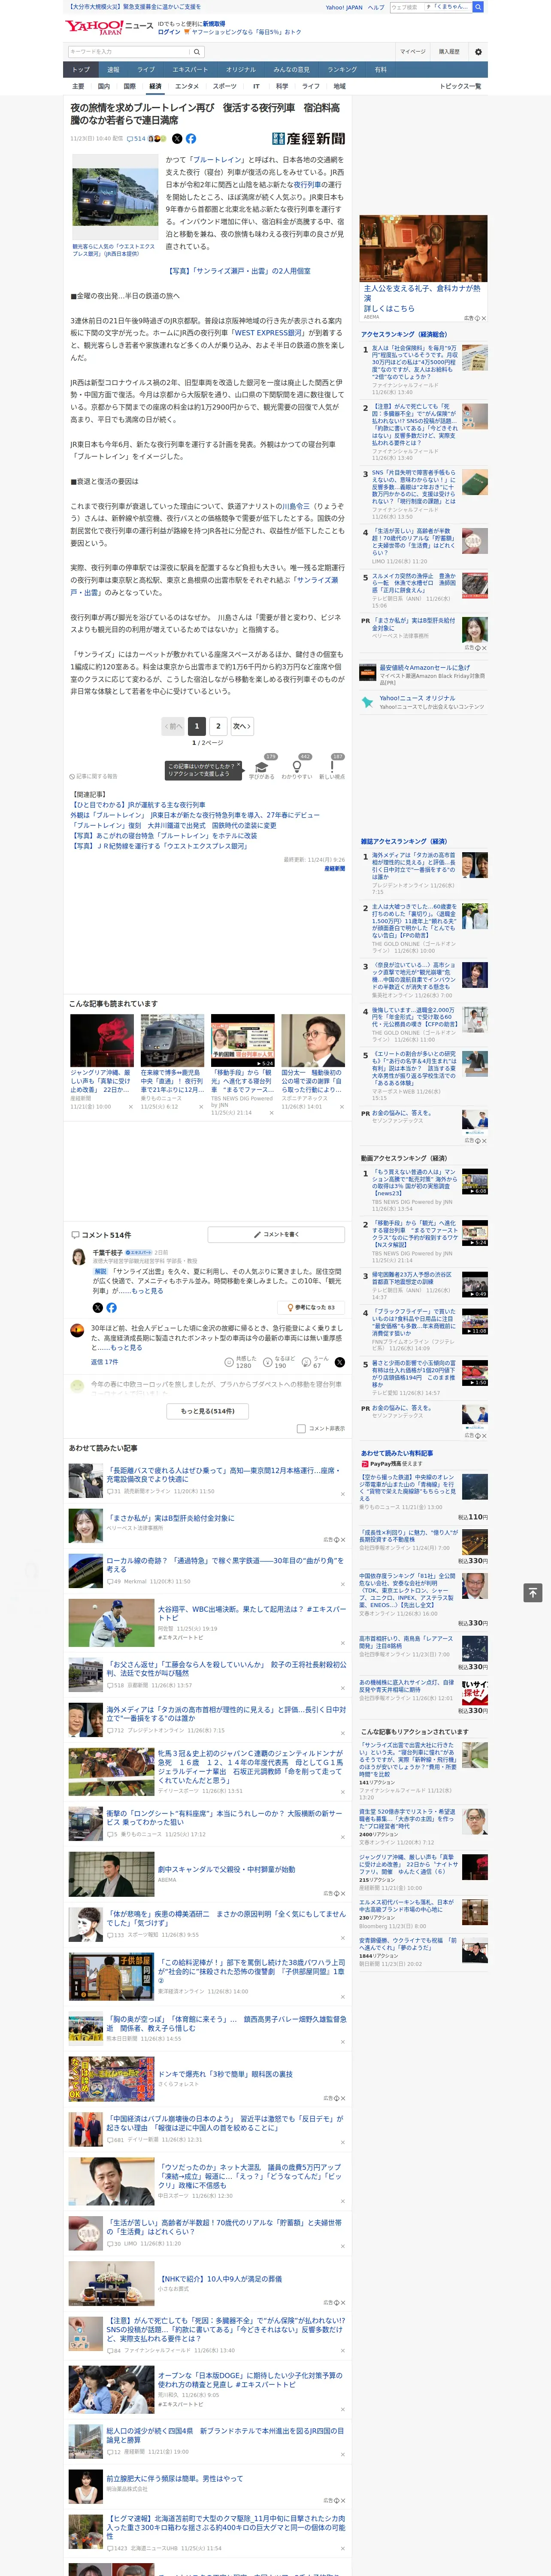The image size is (551, 2576).
Task: Open the settings gear icon
Action: [478, 52]
